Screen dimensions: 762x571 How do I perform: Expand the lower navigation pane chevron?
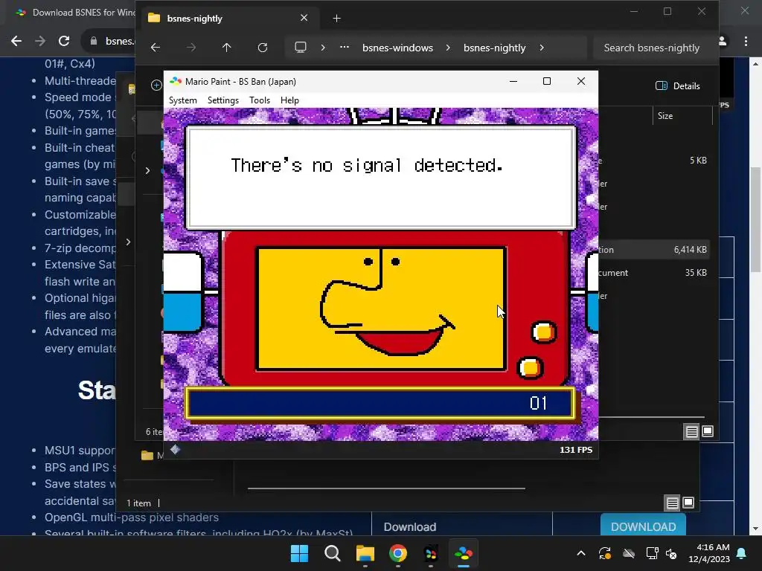[128, 242]
